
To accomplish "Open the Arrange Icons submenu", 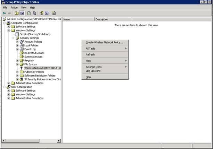I will click(105, 67).
